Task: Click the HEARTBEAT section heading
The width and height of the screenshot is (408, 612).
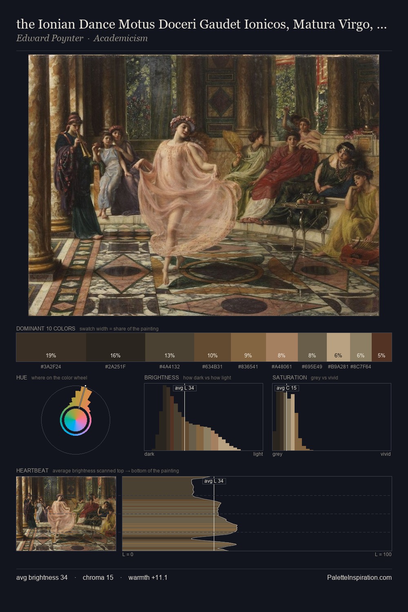Action: pyautogui.click(x=32, y=470)
